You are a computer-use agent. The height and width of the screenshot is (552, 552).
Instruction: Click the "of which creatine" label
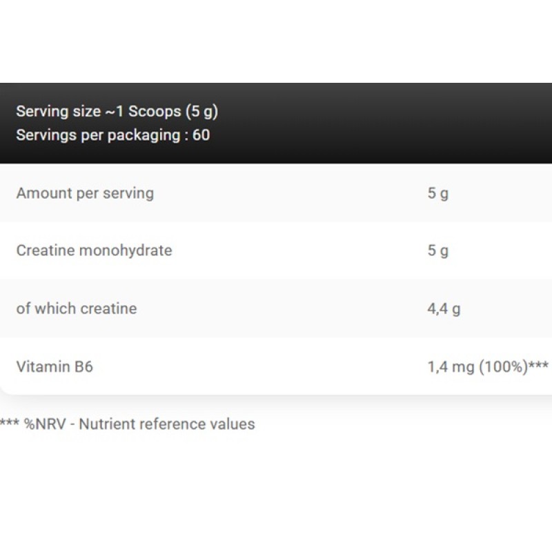77,308
